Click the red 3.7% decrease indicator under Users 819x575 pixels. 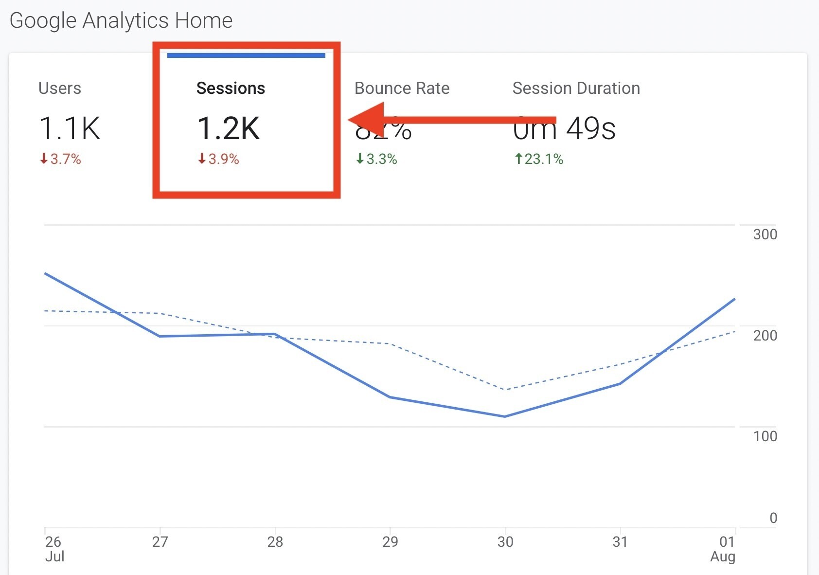(x=60, y=159)
